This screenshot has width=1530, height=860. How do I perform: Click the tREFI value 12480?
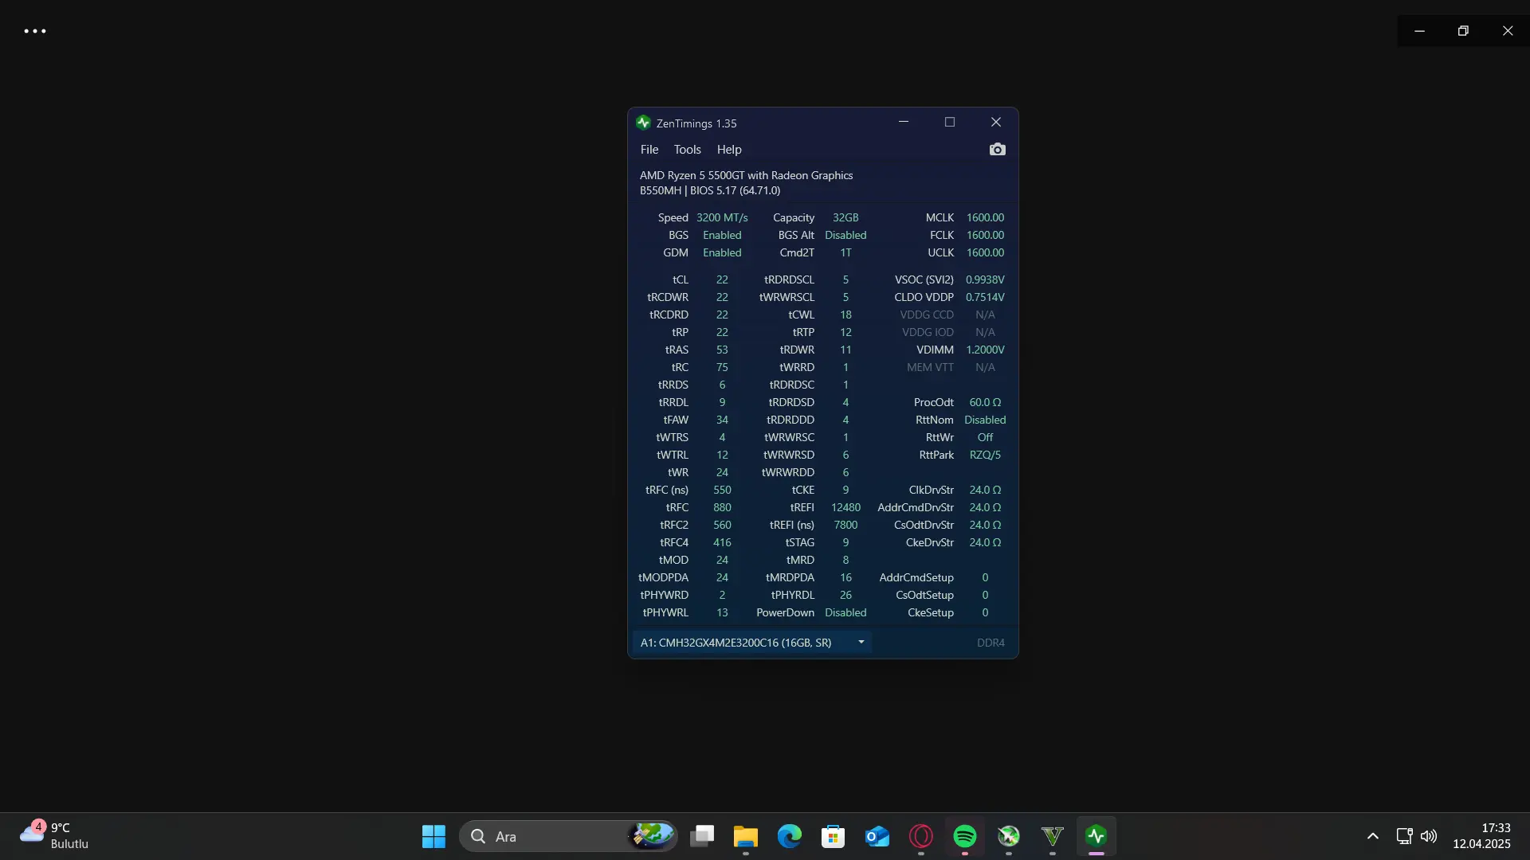(845, 507)
